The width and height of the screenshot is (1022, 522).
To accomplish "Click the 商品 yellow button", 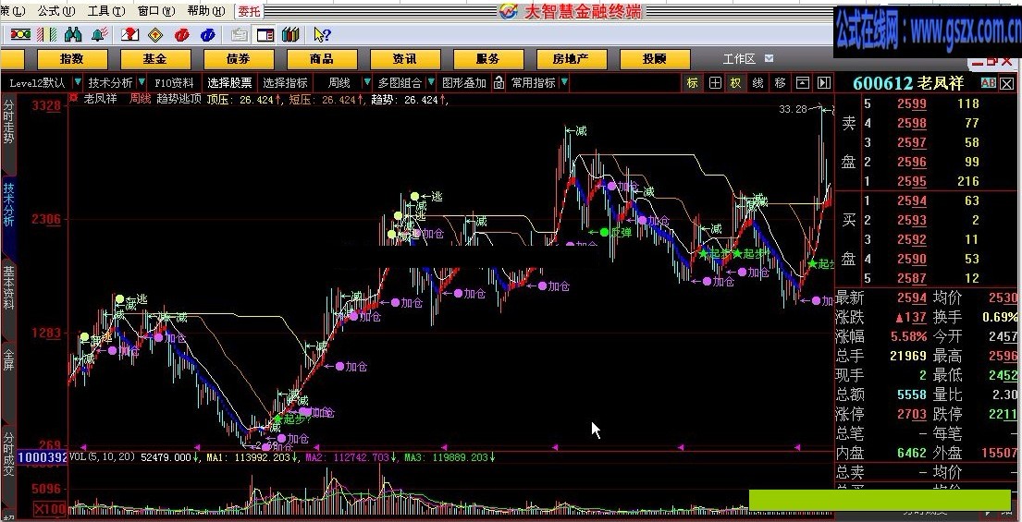I will click(x=321, y=58).
